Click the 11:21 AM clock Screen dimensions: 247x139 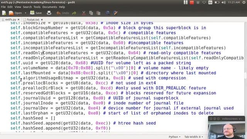[234, 2]
